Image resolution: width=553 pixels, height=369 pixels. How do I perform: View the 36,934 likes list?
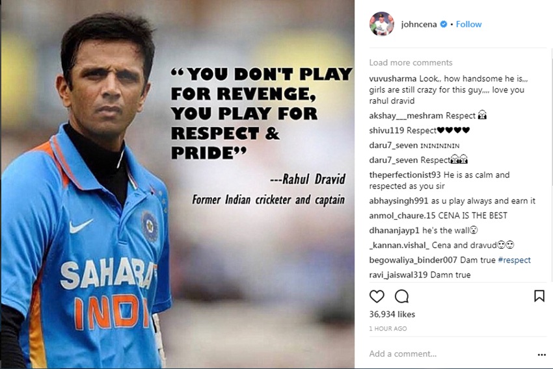[x=392, y=314]
